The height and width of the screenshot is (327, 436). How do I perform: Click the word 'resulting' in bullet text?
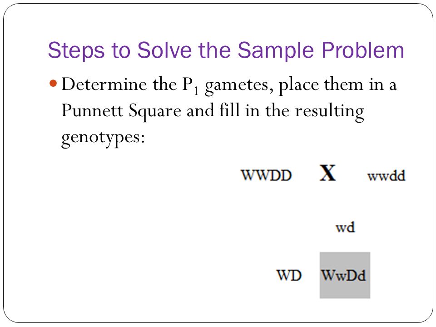point(329,112)
